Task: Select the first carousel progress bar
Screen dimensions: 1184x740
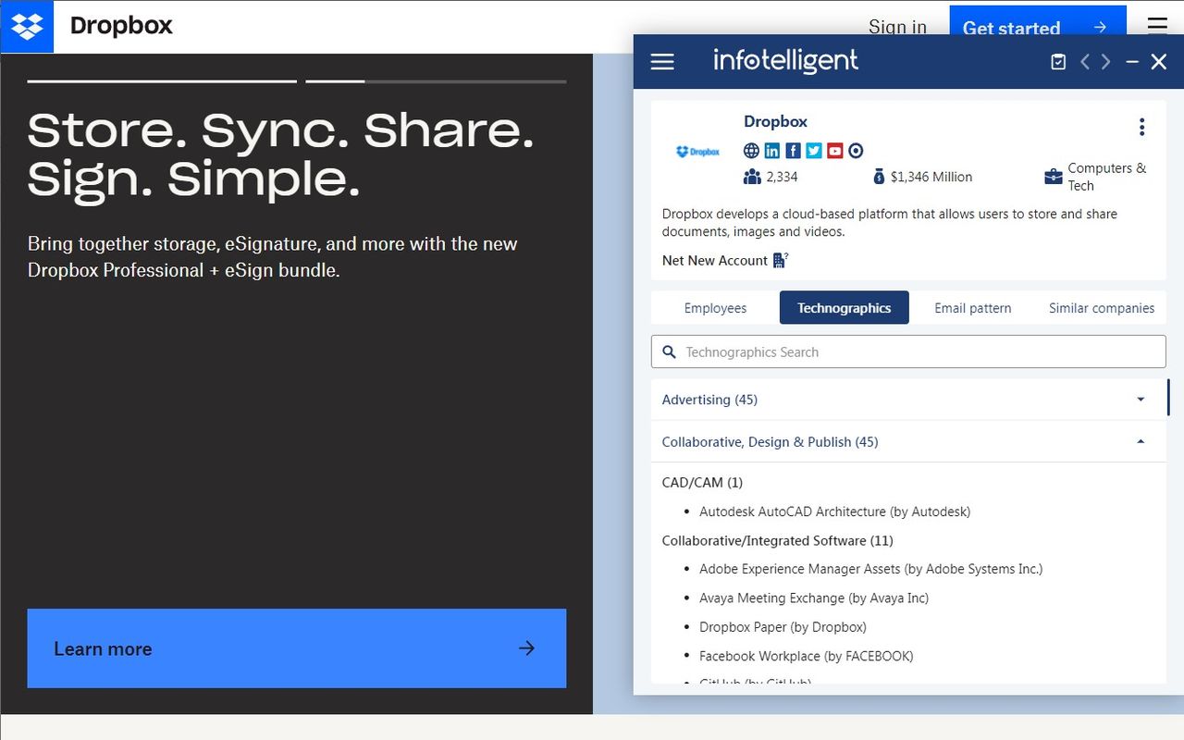Action: point(162,81)
